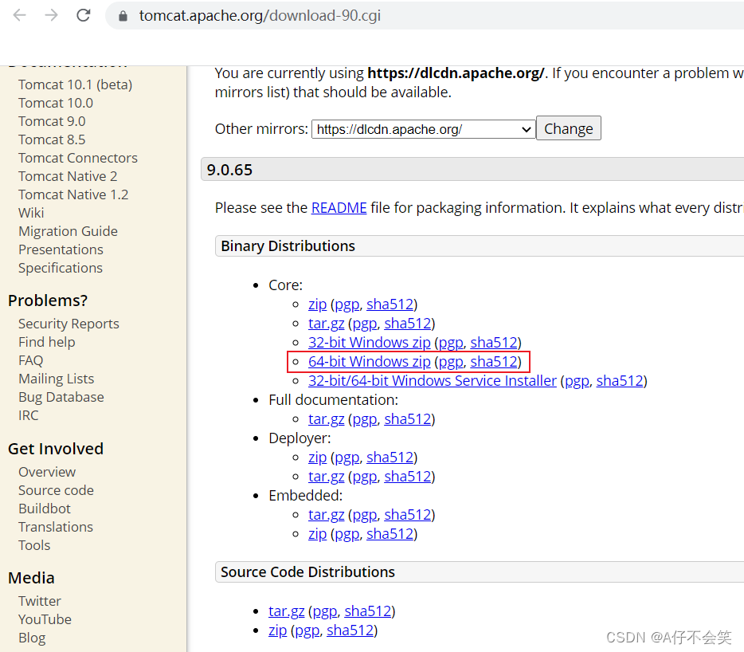The image size is (744, 652).
Task: Download the Core tar.gz package
Action: tap(326, 323)
